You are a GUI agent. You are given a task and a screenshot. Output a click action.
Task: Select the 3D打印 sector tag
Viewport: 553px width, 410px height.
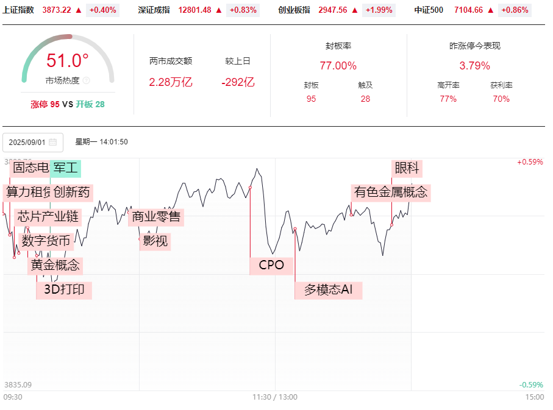coord(64,289)
